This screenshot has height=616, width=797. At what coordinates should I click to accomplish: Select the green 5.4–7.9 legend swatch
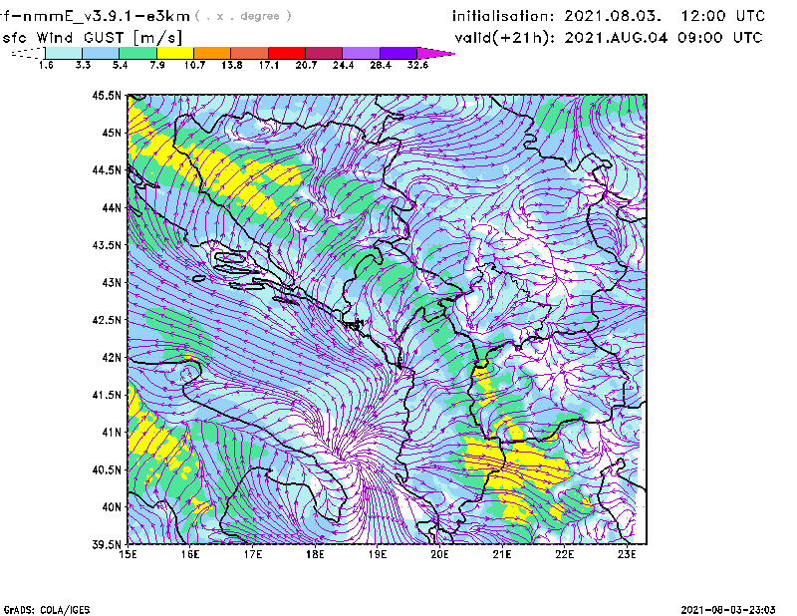pyautogui.click(x=137, y=53)
